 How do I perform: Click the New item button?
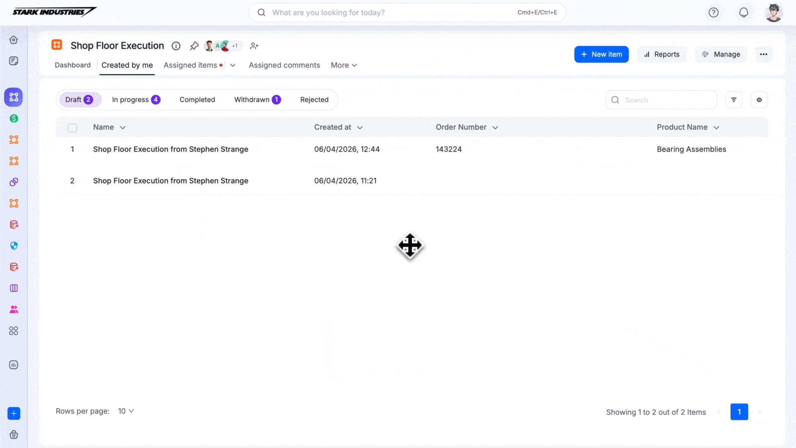coord(601,54)
